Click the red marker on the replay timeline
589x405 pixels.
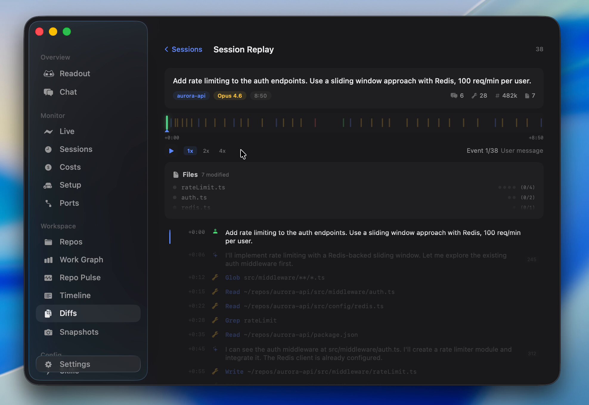click(x=315, y=123)
